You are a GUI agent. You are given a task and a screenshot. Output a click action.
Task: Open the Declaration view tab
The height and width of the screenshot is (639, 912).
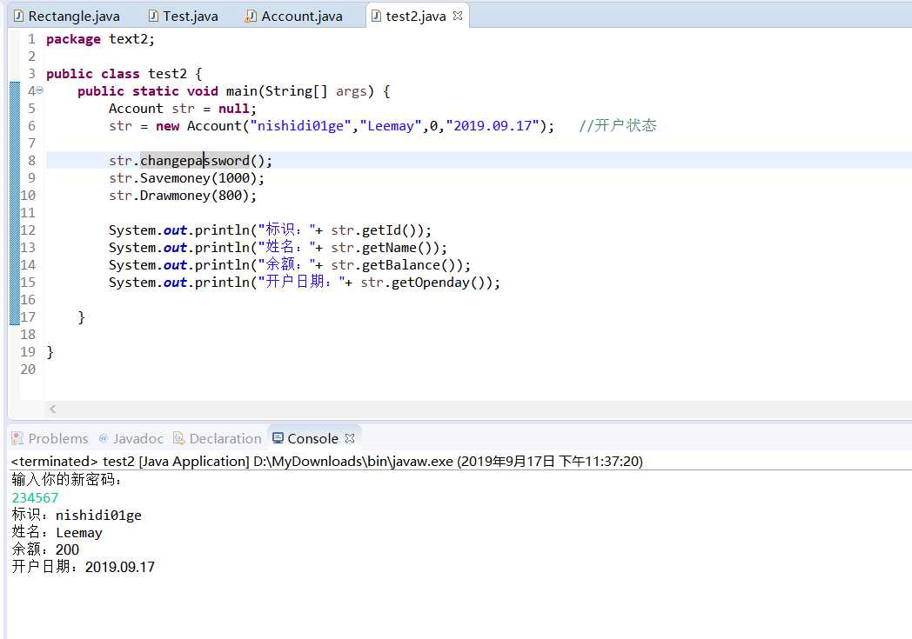pyautogui.click(x=218, y=438)
